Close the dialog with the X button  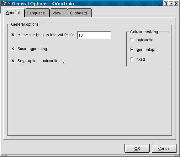click(176, 3)
